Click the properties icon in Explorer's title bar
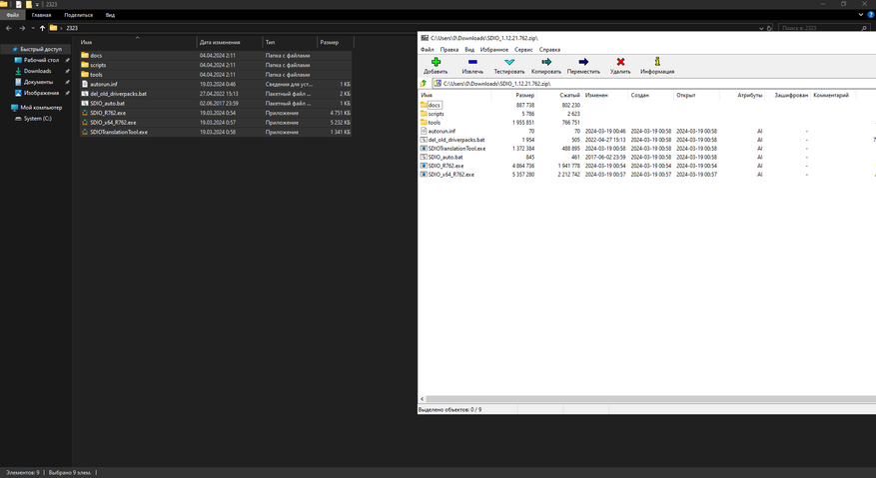This screenshot has height=478, width=876. pos(18,4)
